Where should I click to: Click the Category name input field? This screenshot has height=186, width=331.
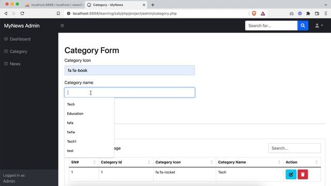point(130,92)
